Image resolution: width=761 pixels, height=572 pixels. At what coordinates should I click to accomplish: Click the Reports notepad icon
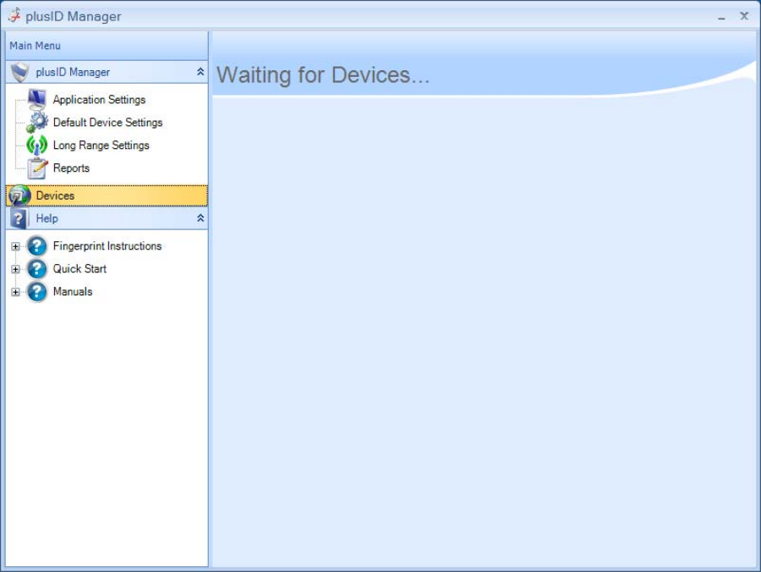[37, 168]
